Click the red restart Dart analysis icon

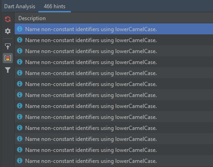tap(8, 19)
